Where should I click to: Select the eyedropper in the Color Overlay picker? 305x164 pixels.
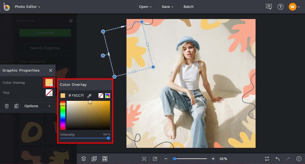click(89, 96)
